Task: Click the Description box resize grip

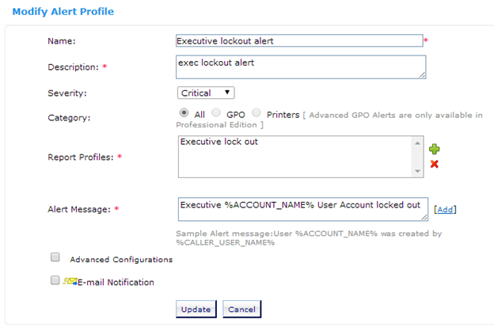Action: coord(423,75)
